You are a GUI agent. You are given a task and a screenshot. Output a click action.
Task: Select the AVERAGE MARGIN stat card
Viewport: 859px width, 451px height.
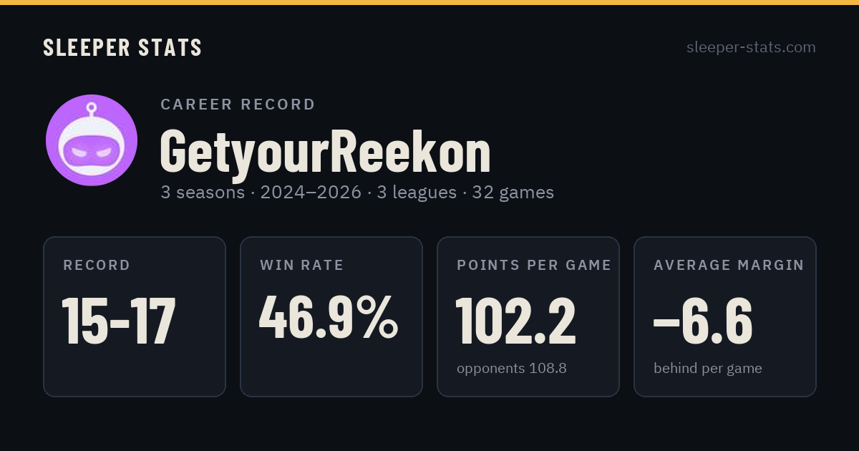(x=725, y=316)
